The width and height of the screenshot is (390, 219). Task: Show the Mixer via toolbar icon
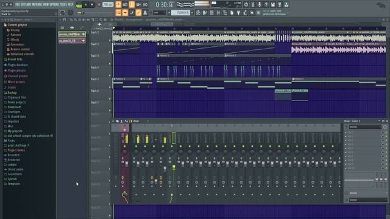point(218,13)
